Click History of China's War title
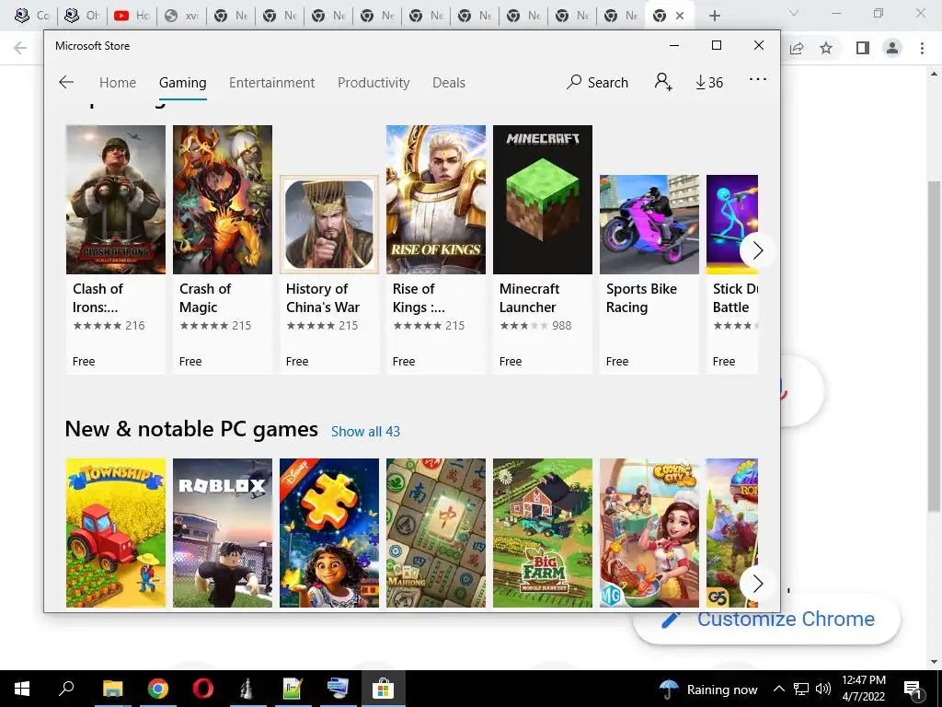 [x=323, y=298]
